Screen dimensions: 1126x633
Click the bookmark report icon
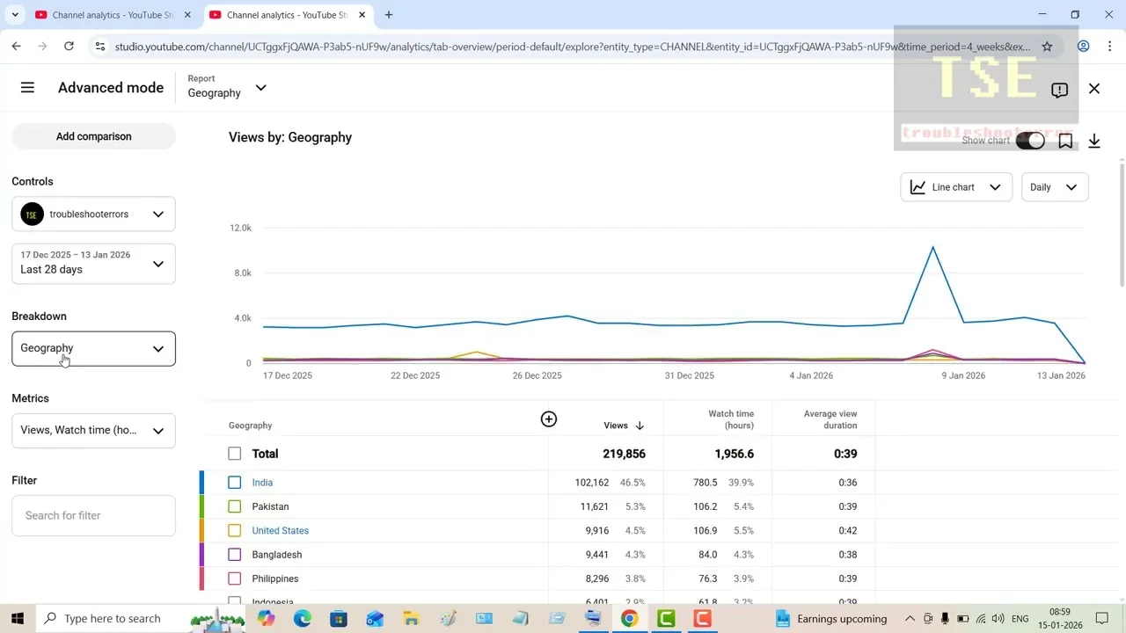click(x=1065, y=141)
